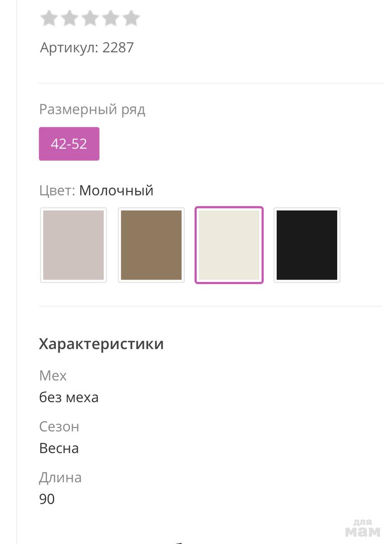The image size is (388, 544).
Task: Click the 'для мам' watermark logo
Action: [362, 528]
